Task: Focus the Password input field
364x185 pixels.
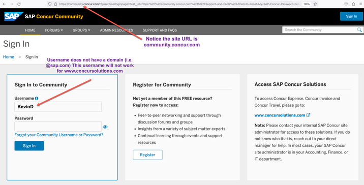Action: pos(58,127)
